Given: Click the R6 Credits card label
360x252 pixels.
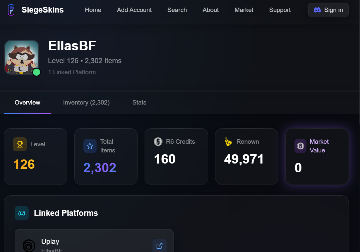Looking at the screenshot, I should 181,142.
